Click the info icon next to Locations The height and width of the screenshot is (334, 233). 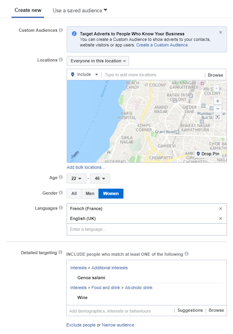[x=61, y=60]
